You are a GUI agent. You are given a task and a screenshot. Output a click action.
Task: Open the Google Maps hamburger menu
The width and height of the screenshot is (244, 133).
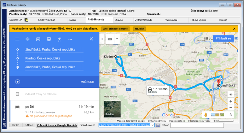pyautogui.click(x=17, y=39)
